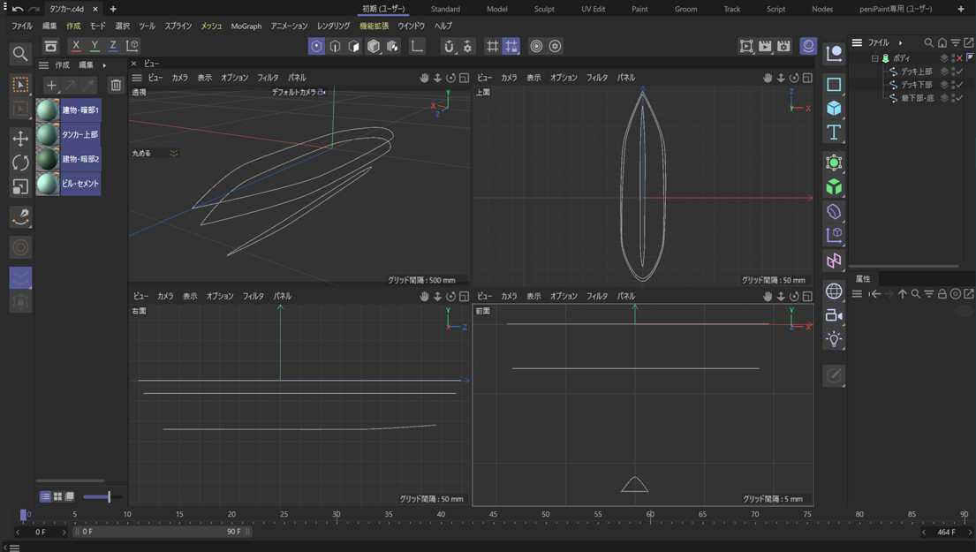Open カメラ menu in perspective viewport

pos(179,78)
